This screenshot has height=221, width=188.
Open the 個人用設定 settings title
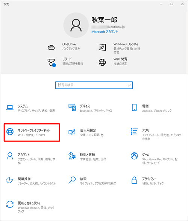tap(88, 130)
